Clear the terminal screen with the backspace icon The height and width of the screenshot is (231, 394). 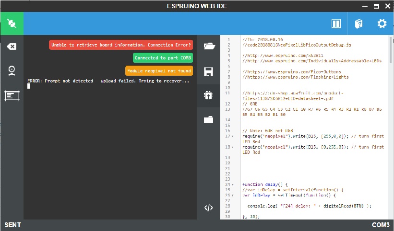[x=12, y=46]
